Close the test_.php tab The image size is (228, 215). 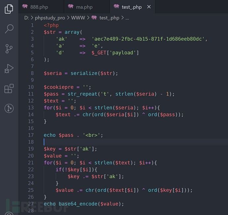point(149,7)
